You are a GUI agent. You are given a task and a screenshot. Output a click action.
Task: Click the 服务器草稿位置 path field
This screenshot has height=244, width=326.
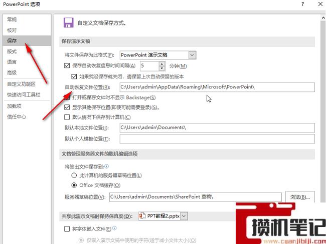point(196,197)
